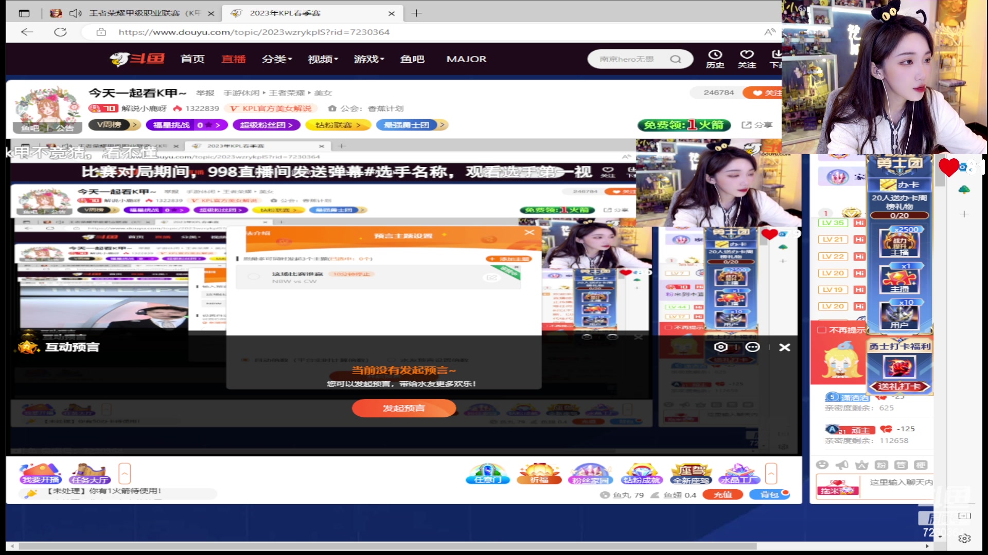Click the megaphone icon in chat toolbar

click(x=842, y=465)
